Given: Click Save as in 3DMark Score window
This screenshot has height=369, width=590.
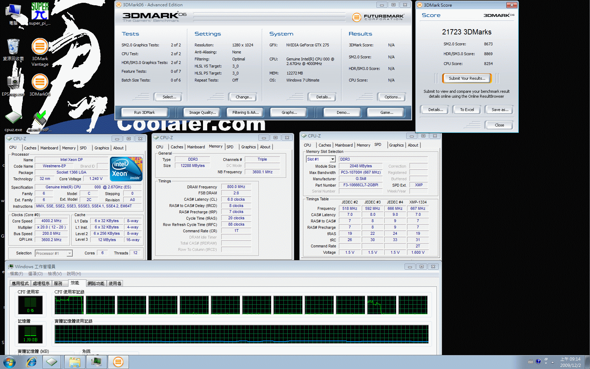Looking at the screenshot, I should tap(499, 110).
